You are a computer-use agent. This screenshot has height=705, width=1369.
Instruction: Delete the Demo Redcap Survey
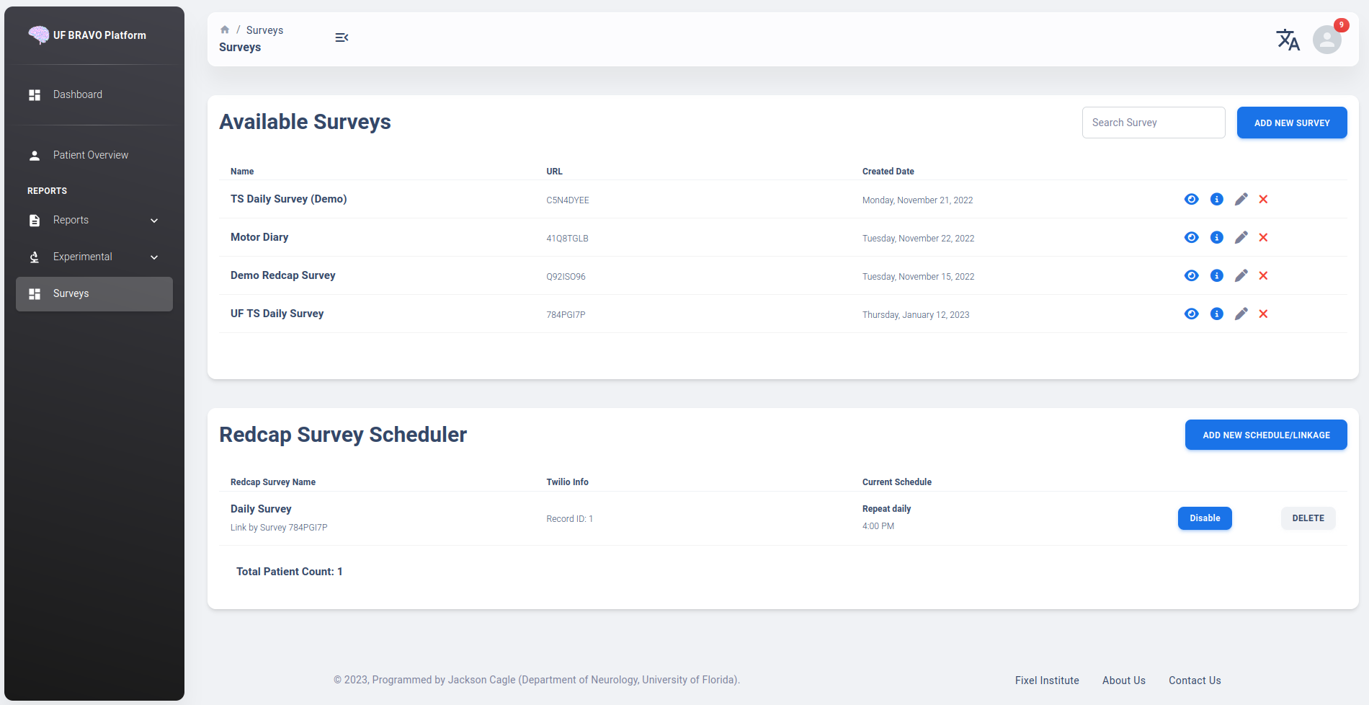1263,276
